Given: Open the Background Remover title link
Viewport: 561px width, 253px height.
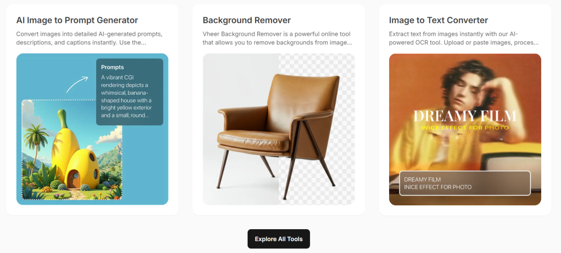Looking at the screenshot, I should pos(247,20).
